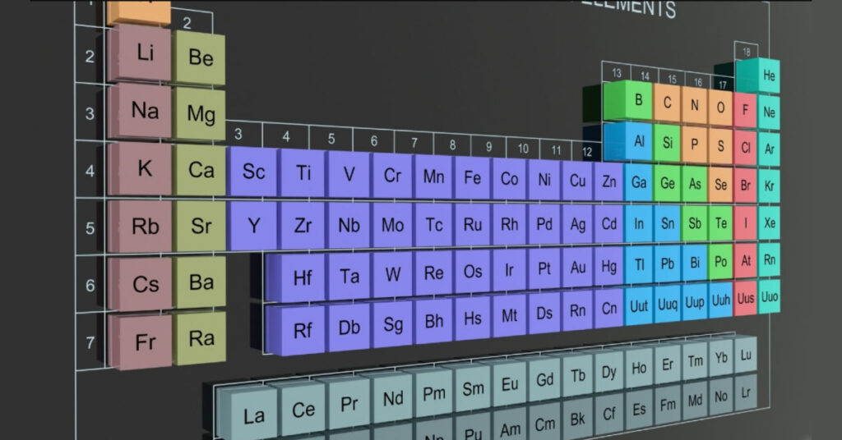Pick the Lanthanum (La) tile
842x440 pixels.
[x=254, y=415]
